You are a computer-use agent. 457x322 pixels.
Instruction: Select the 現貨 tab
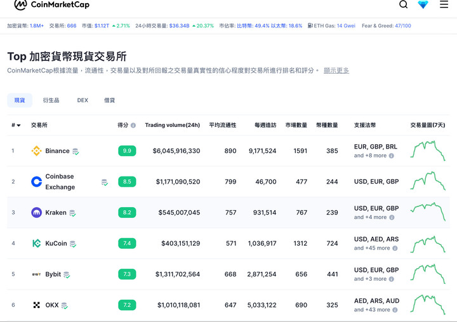coord(20,100)
